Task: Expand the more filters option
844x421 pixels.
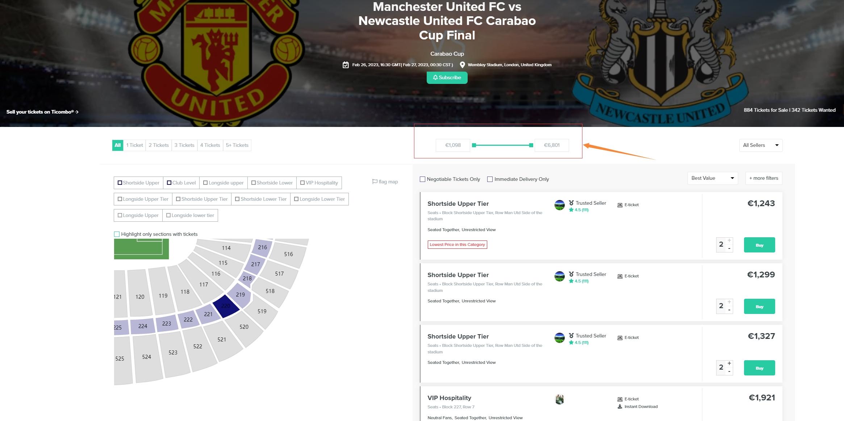Action: pos(764,178)
